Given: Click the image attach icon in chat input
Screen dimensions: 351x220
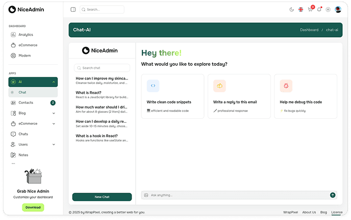Looking at the screenshot, I should pyautogui.click(x=146, y=195).
